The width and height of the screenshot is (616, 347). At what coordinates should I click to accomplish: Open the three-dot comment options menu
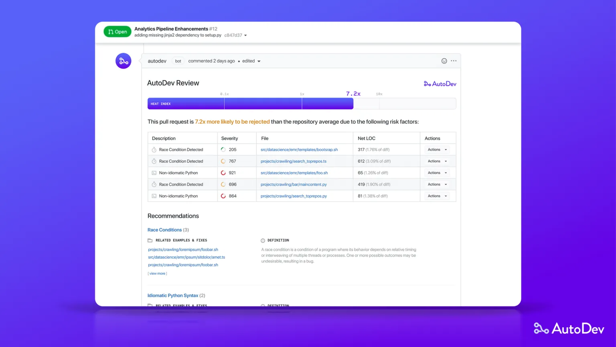pos(454,61)
